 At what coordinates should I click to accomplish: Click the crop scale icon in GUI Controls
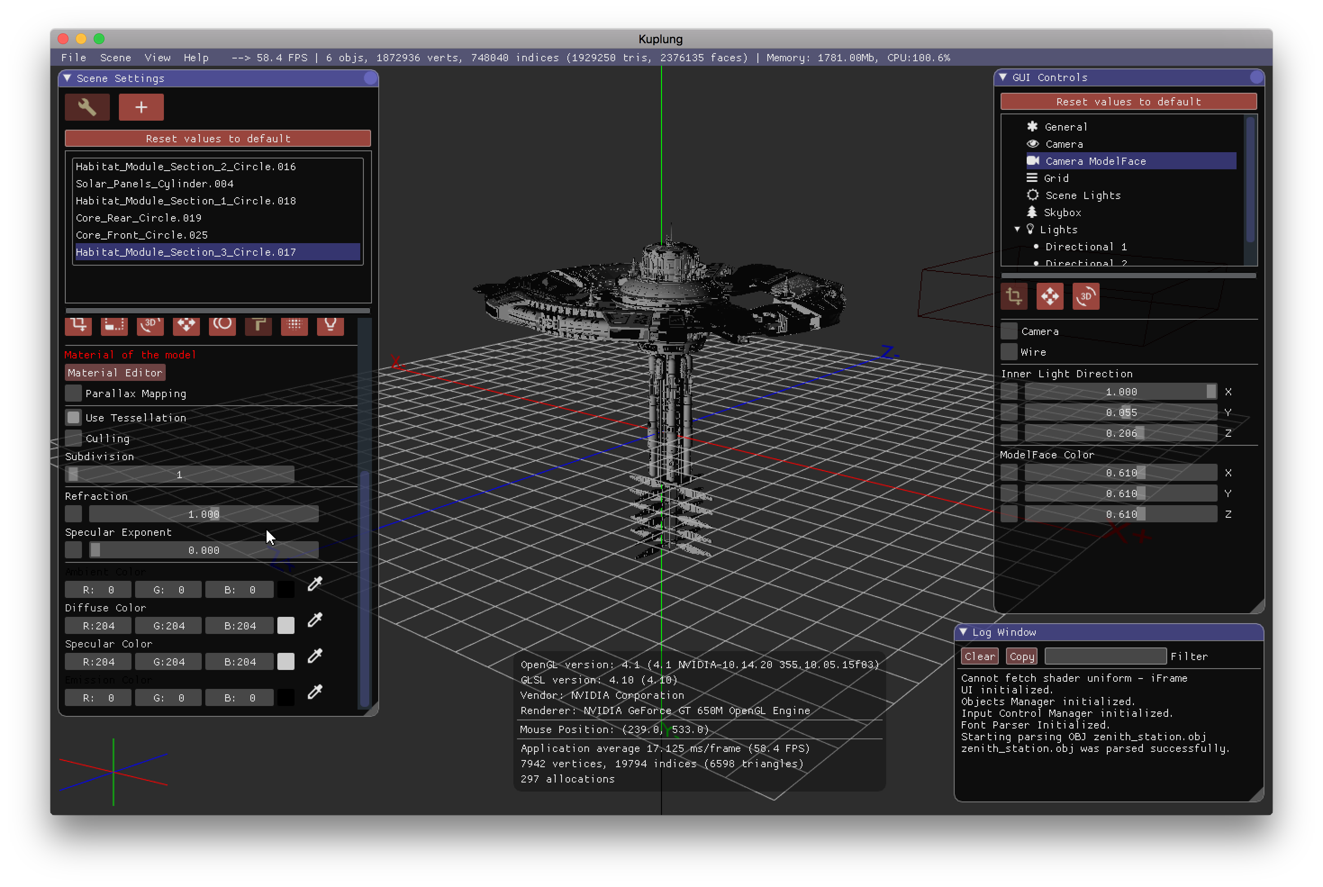pyautogui.click(x=1014, y=296)
